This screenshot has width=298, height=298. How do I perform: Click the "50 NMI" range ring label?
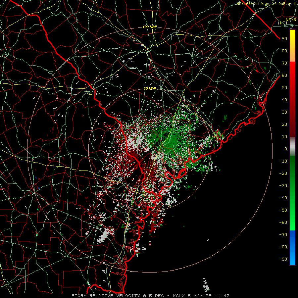point(150,88)
